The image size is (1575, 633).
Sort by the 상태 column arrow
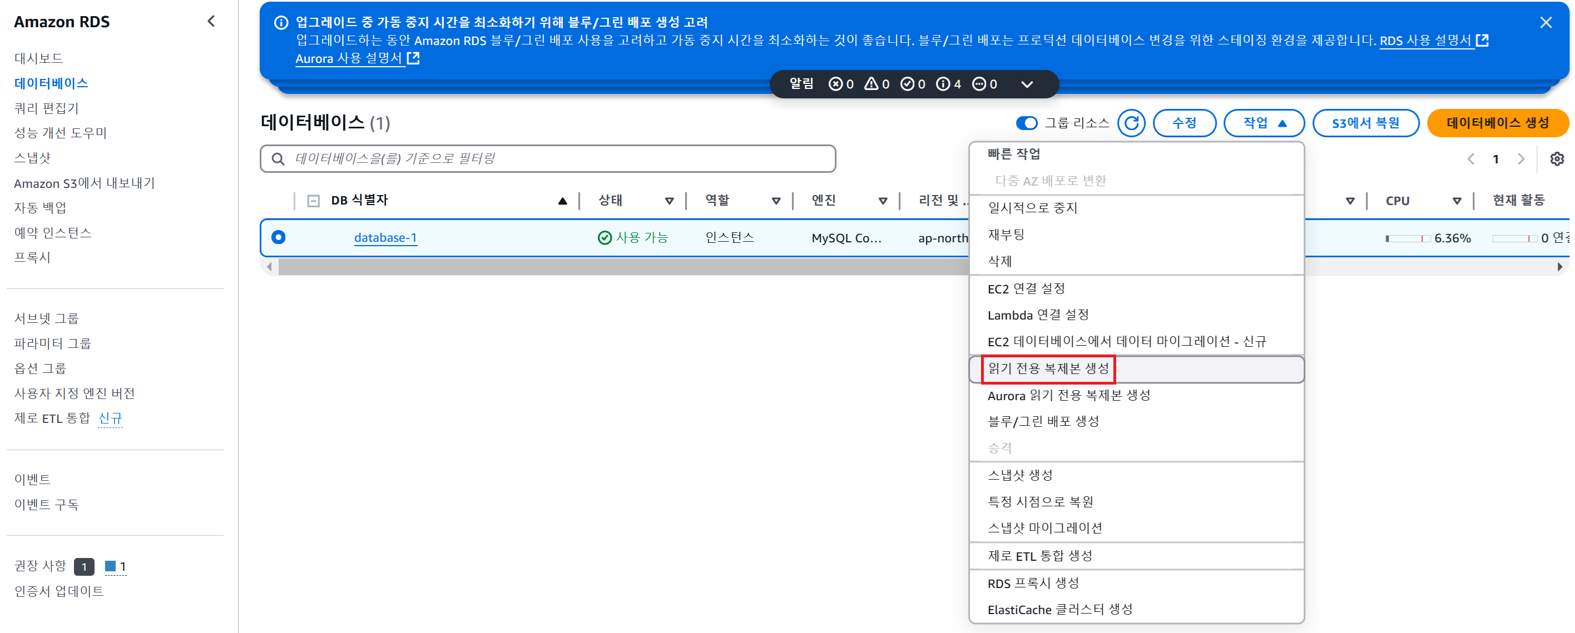tap(669, 201)
